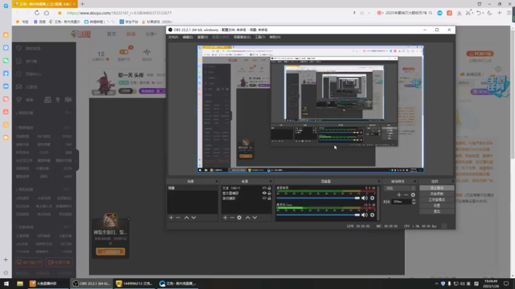Remove scene transition with minus icon
This screenshot has width=515, height=289.
(x=406, y=195)
